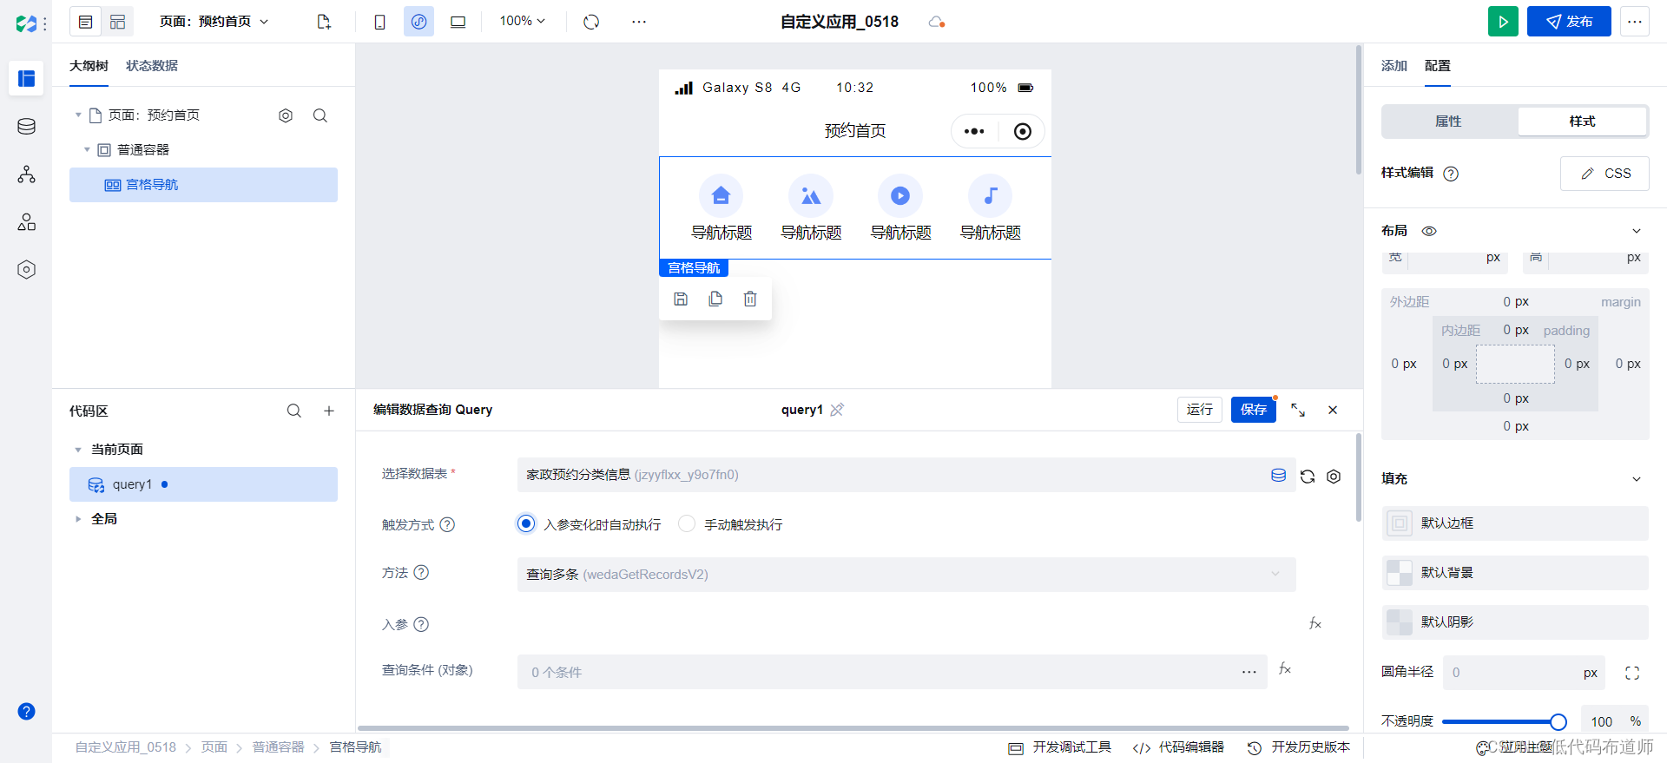Click the 不透明度 opacity slider handle

tap(1558, 721)
